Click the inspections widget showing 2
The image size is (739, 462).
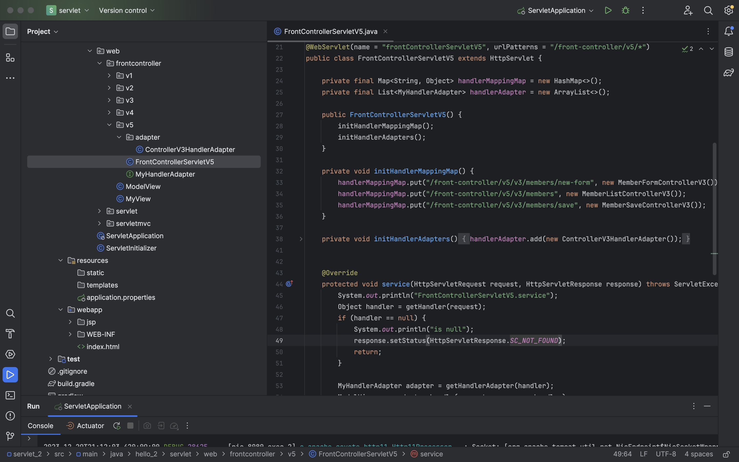[687, 49]
